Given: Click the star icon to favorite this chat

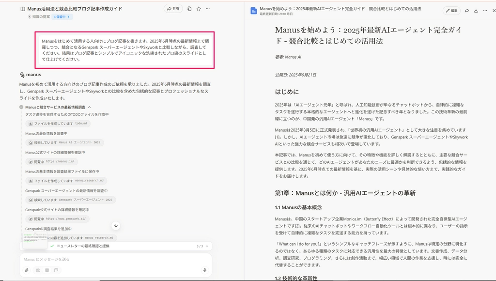Looking at the screenshot, I should pos(199,9).
